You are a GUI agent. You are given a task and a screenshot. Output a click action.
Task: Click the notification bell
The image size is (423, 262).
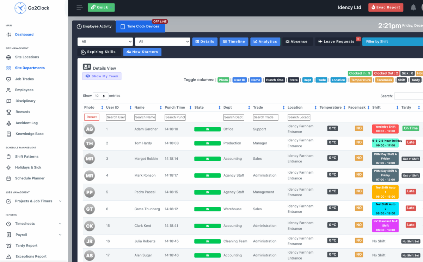pos(413,7)
